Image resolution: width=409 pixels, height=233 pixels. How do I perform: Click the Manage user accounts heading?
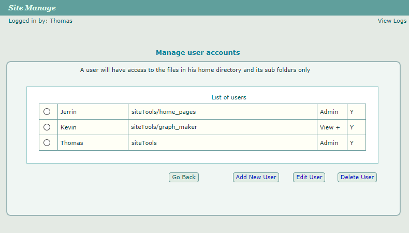click(198, 53)
